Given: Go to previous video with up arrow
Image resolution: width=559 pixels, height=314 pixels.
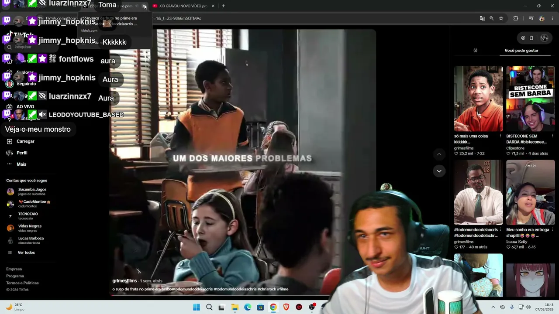Looking at the screenshot, I should click(x=439, y=154).
